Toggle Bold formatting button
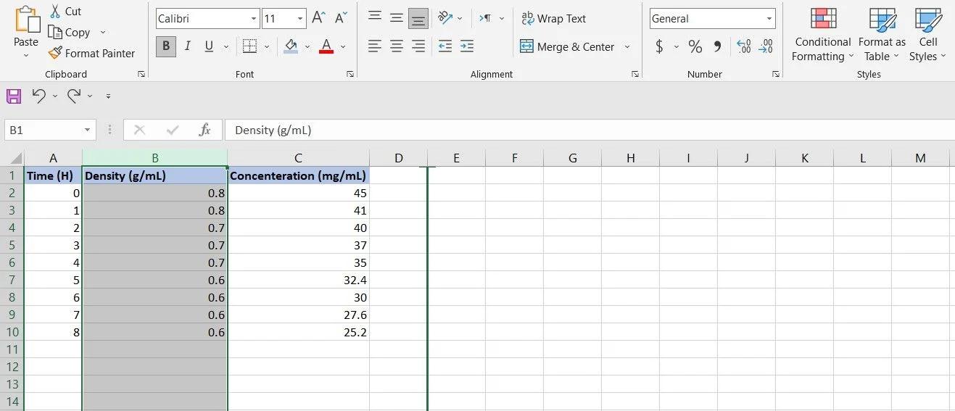 click(166, 46)
